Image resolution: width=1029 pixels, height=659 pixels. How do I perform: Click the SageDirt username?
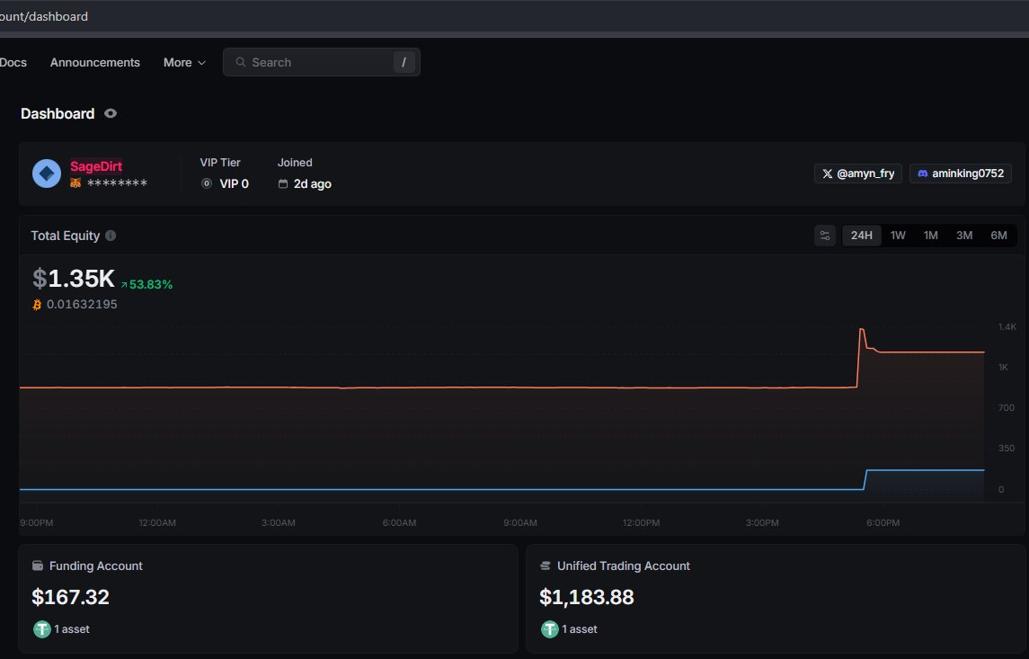click(96, 166)
